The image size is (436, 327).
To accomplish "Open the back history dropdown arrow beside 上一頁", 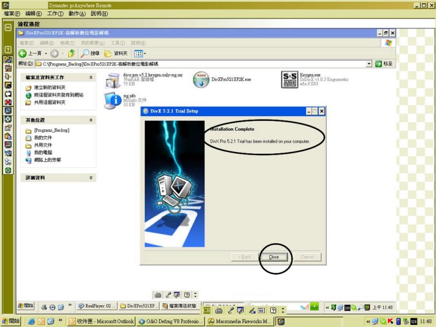I will click(x=46, y=53).
